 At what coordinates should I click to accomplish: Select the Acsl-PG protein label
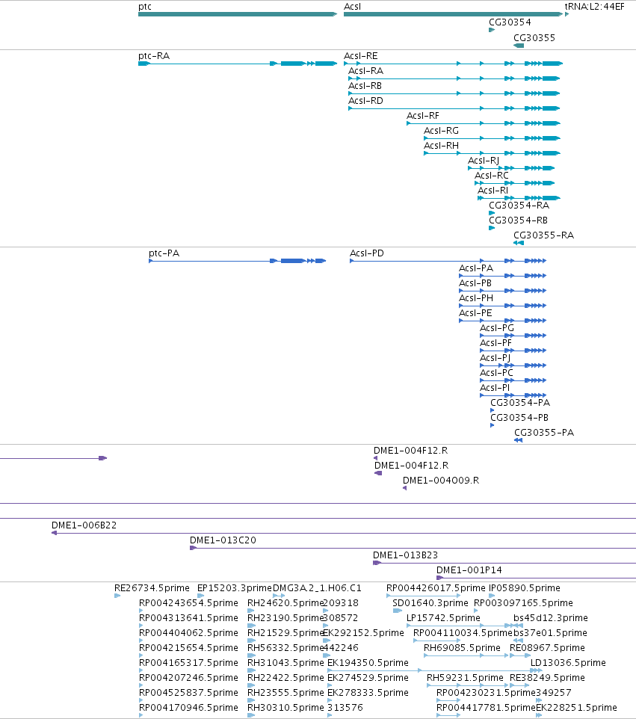click(496, 328)
